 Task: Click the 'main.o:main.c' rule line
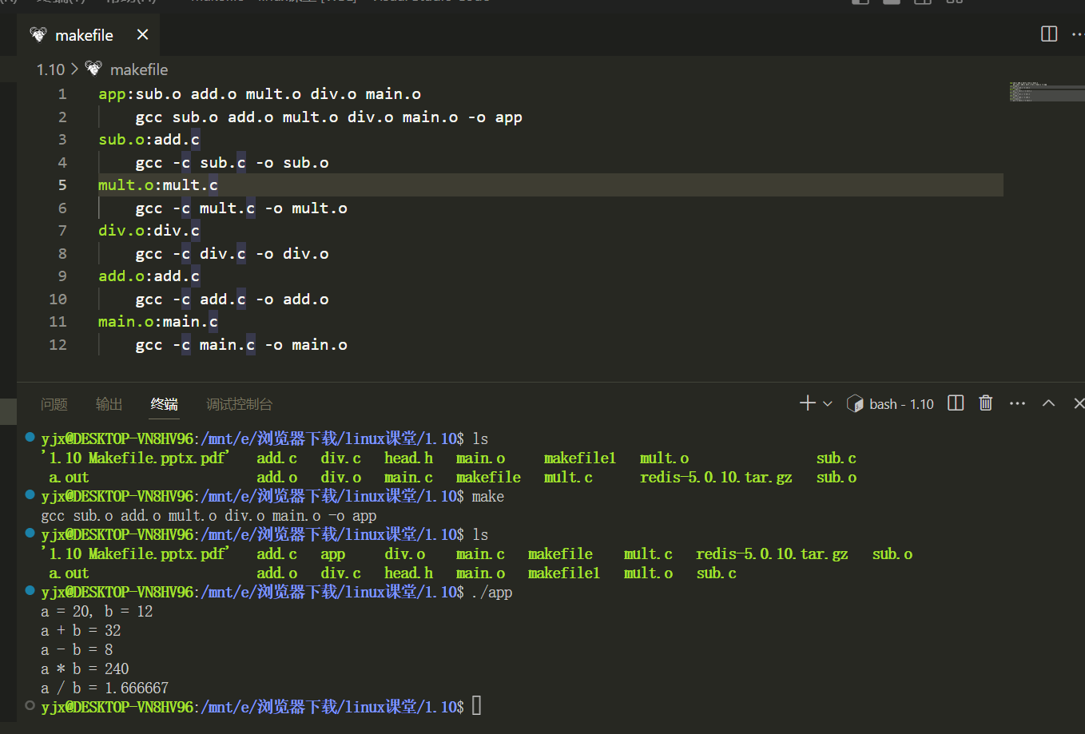pyautogui.click(x=158, y=321)
